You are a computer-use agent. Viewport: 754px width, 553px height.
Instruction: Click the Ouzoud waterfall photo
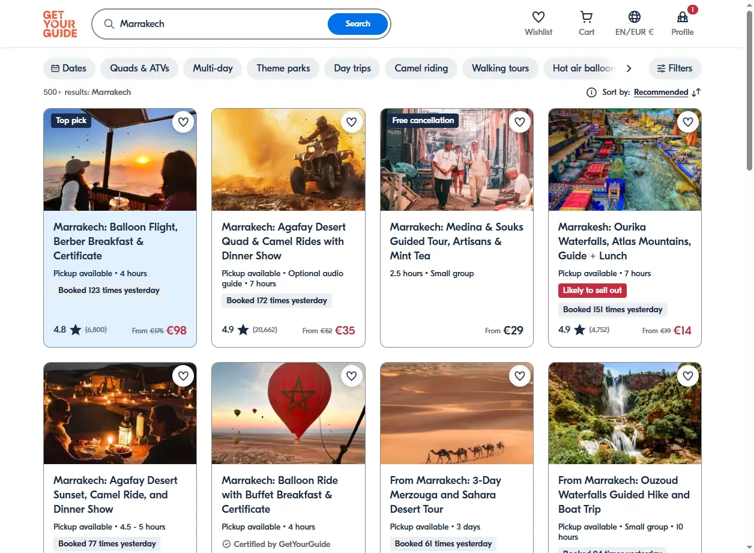pos(625,413)
